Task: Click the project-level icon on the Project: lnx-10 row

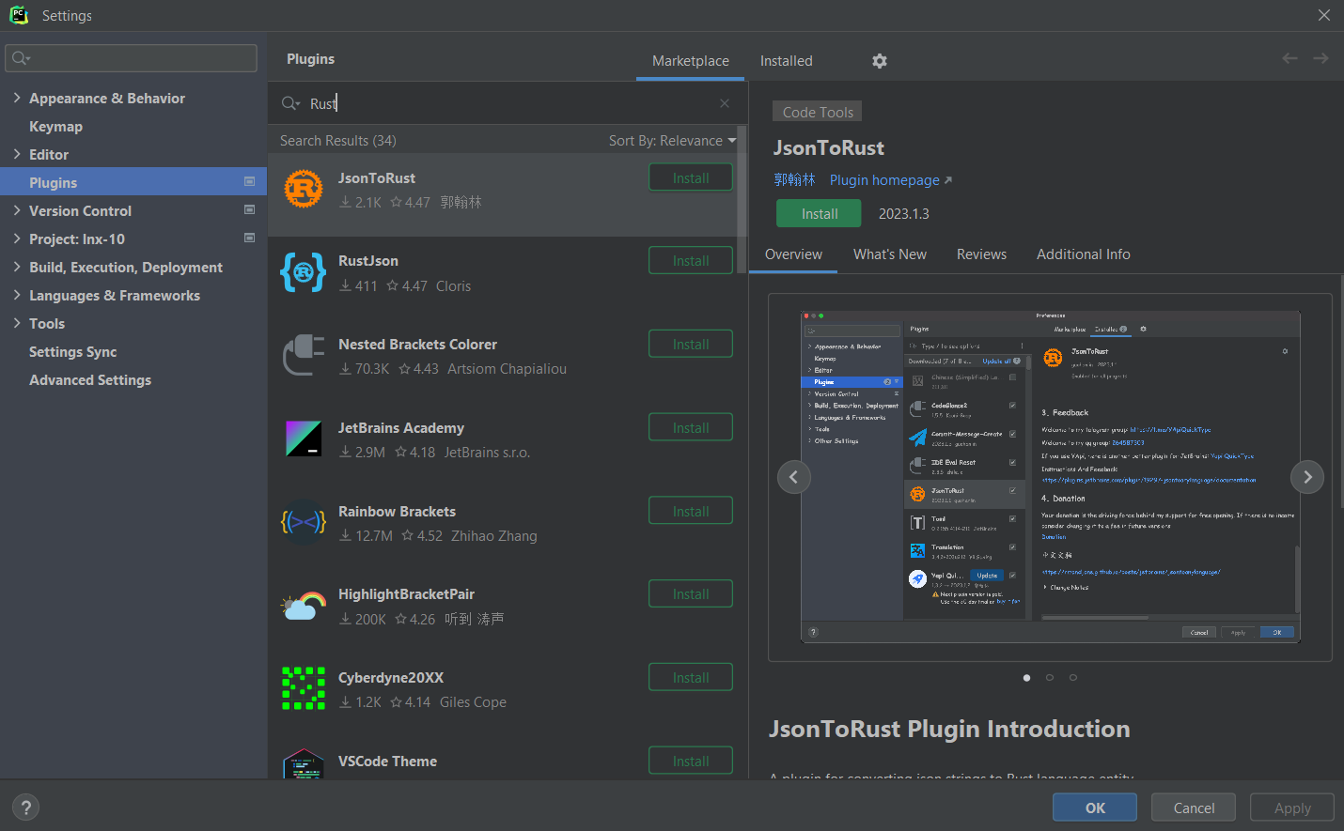Action: [x=250, y=238]
